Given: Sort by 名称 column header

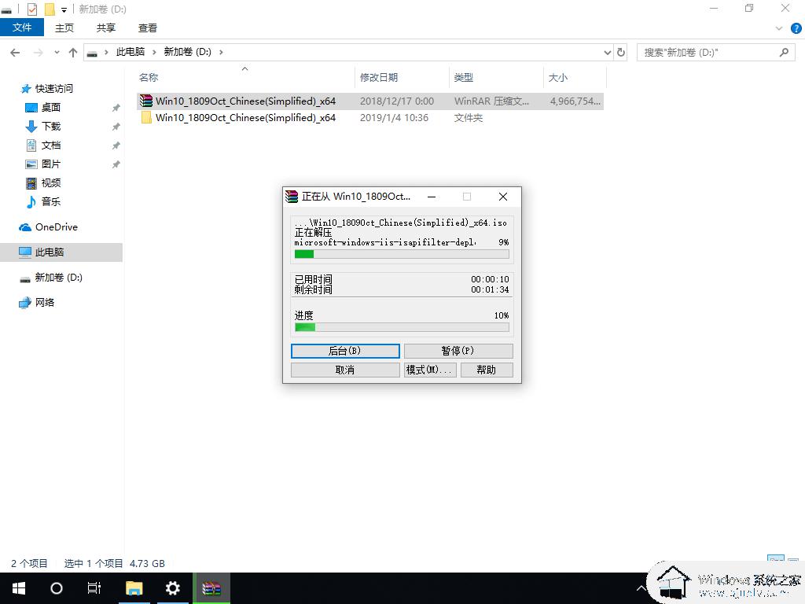Looking at the screenshot, I should (149, 78).
